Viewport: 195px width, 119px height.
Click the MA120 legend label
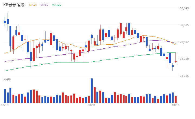(x=56, y=5)
